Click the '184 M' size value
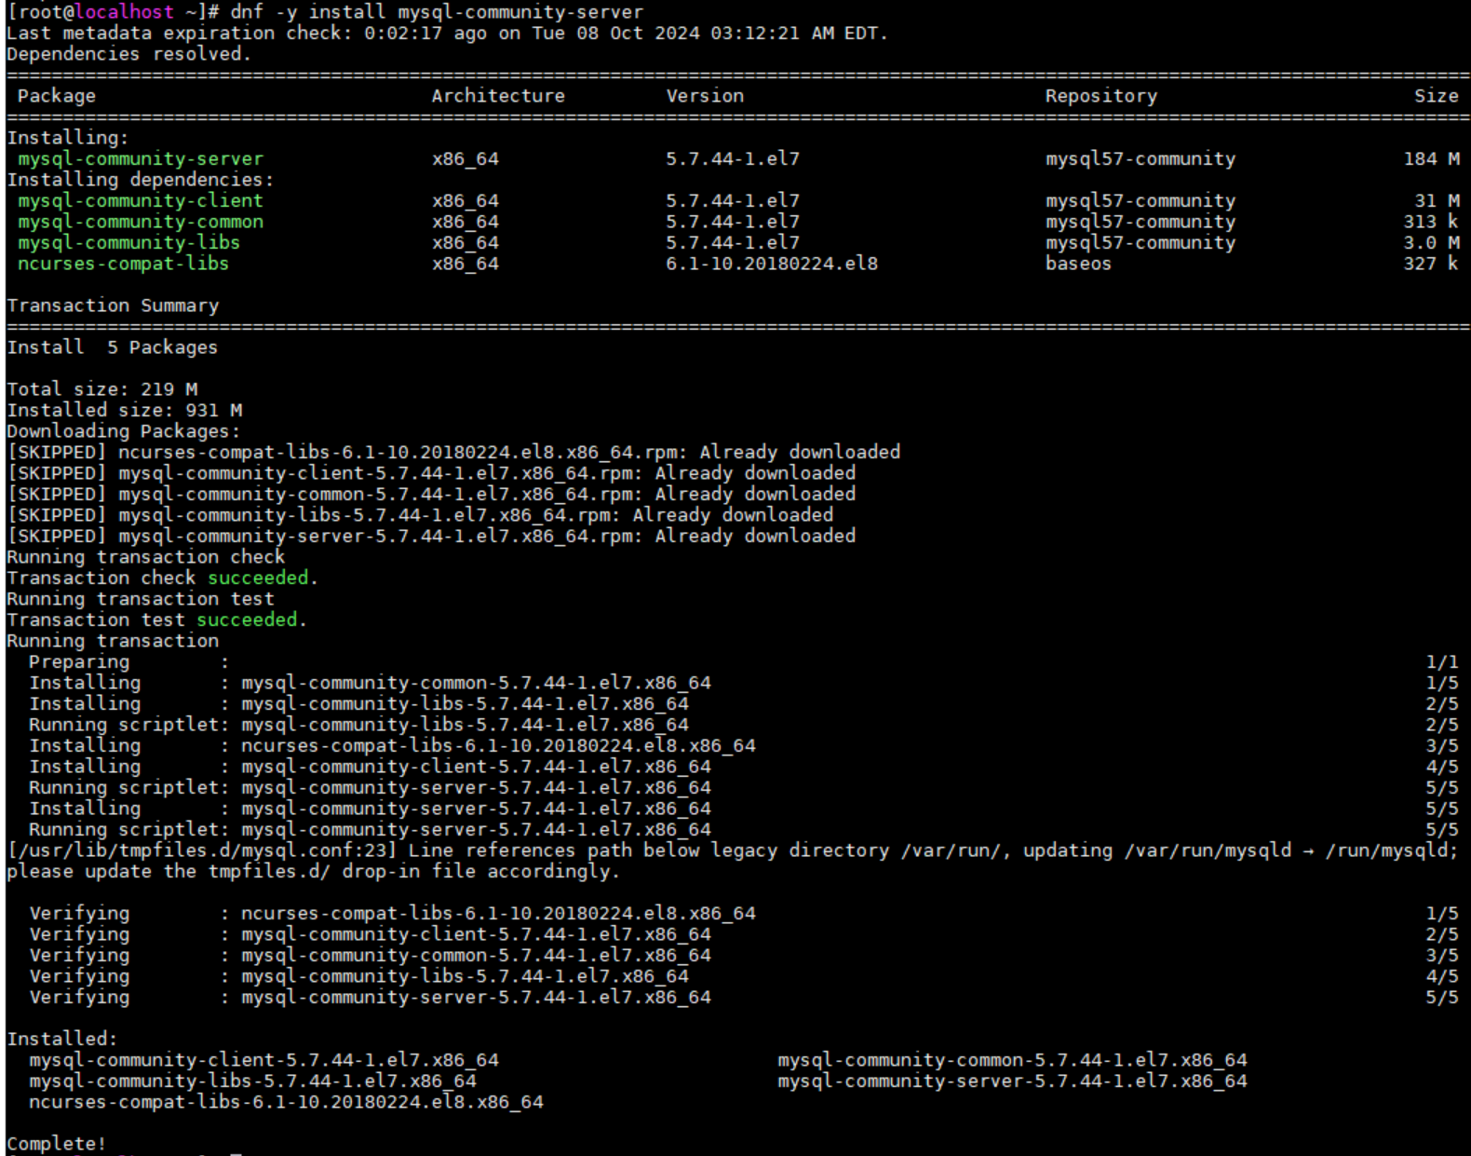This screenshot has height=1156, width=1471. coord(1431,159)
